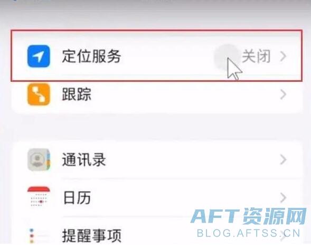Click the 资源网 watermark characters
Viewport: 311px width, 247px height.
click(275, 216)
